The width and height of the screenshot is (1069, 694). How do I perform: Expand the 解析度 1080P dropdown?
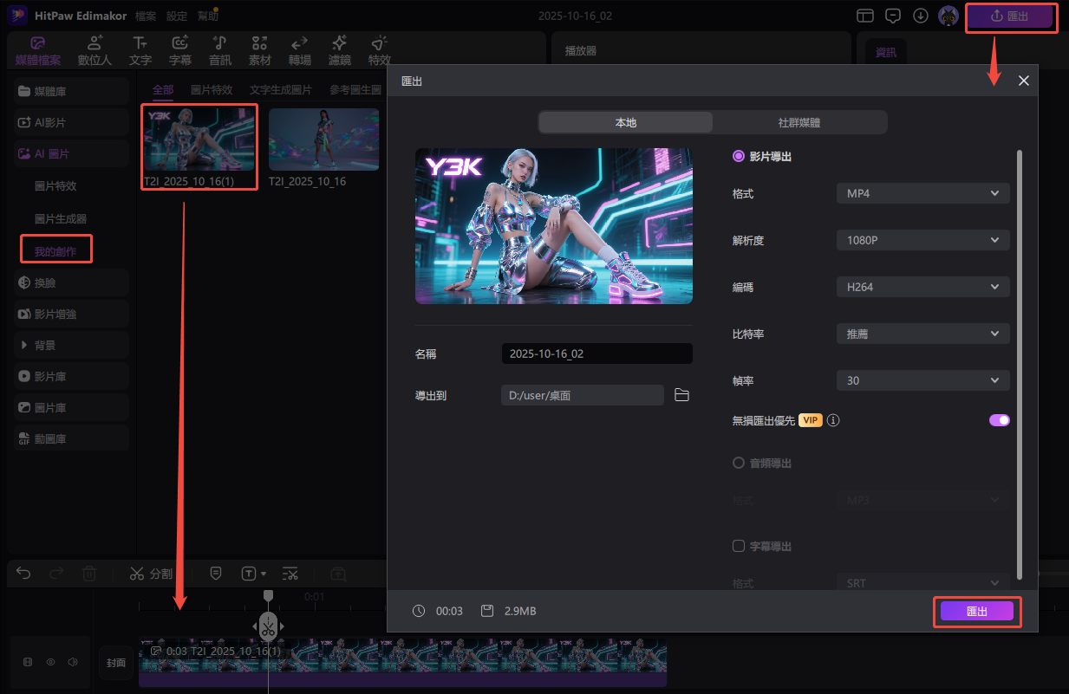point(922,241)
